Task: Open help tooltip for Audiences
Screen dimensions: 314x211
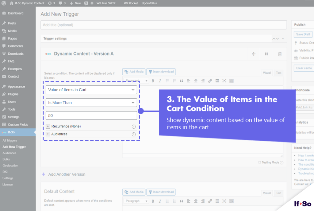Action: click(134, 135)
